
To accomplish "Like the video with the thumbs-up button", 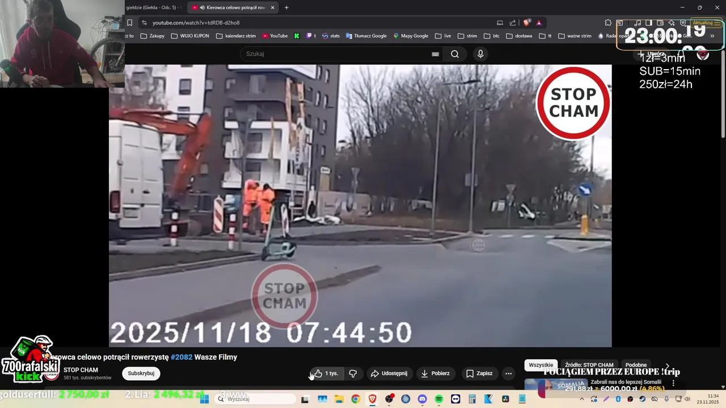I will [326, 373].
